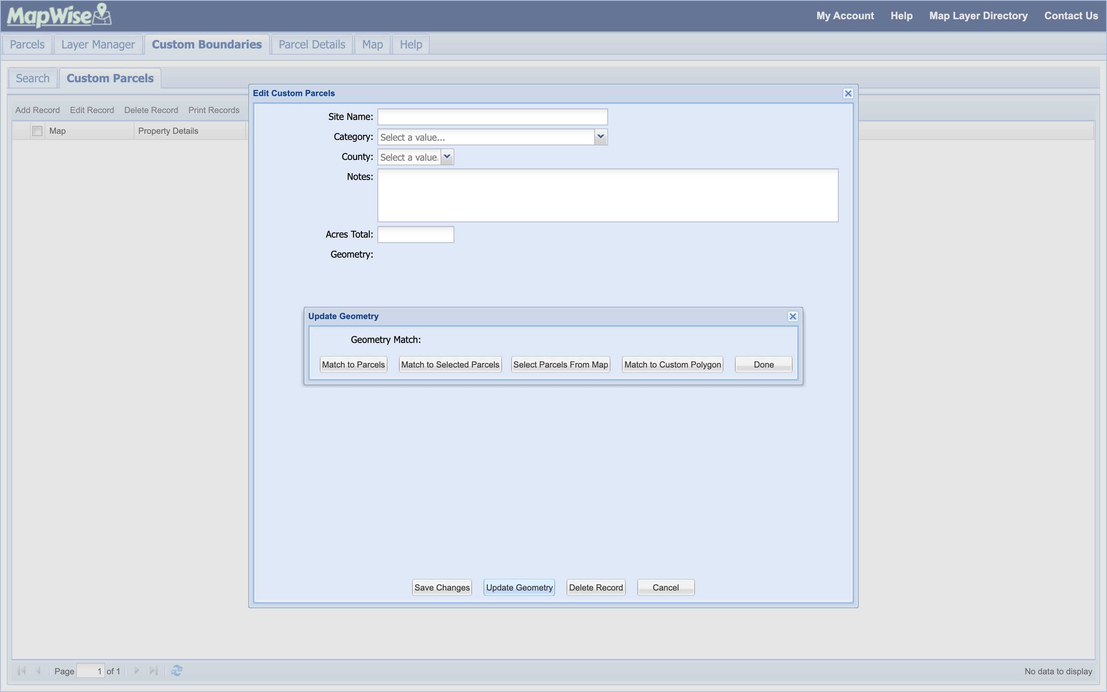Screen dimensions: 1107x692
Task: Select the Custom Parcels sub-tab
Action: click(x=110, y=78)
